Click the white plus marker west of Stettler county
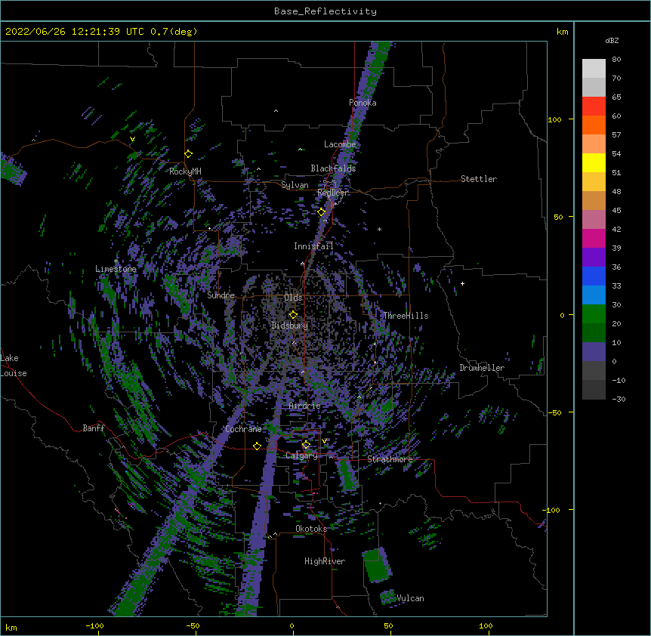Image resolution: width=651 pixels, height=636 pixels. (462, 283)
